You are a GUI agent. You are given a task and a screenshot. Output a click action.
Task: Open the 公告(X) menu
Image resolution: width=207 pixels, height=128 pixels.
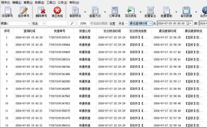(62, 2)
